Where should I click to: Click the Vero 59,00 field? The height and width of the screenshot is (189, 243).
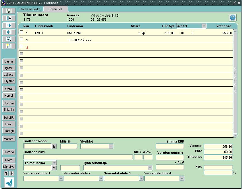[218, 152]
